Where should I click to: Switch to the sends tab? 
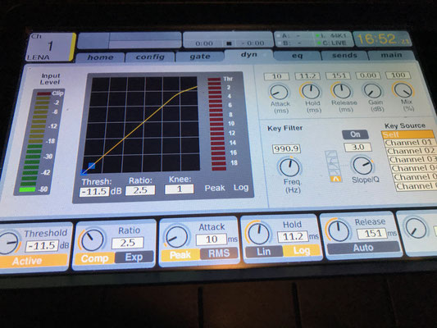click(x=344, y=55)
